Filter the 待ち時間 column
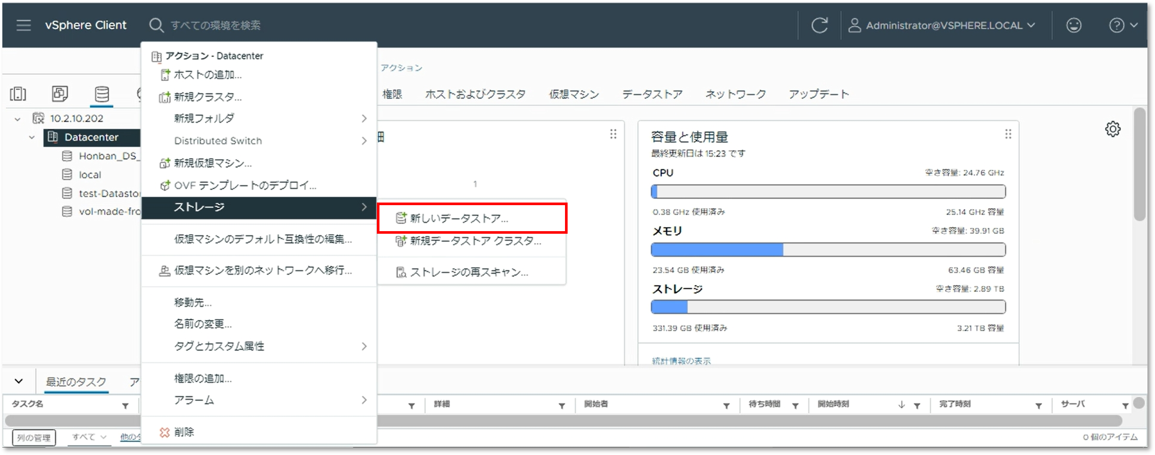The height and width of the screenshot is (455, 1155). pyautogui.click(x=795, y=406)
